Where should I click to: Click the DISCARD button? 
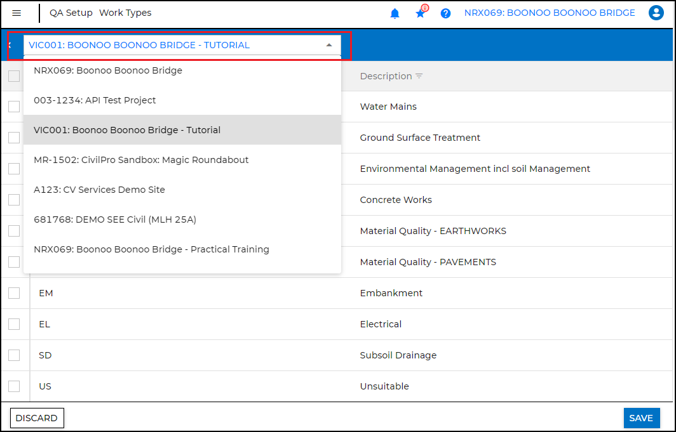pos(37,418)
